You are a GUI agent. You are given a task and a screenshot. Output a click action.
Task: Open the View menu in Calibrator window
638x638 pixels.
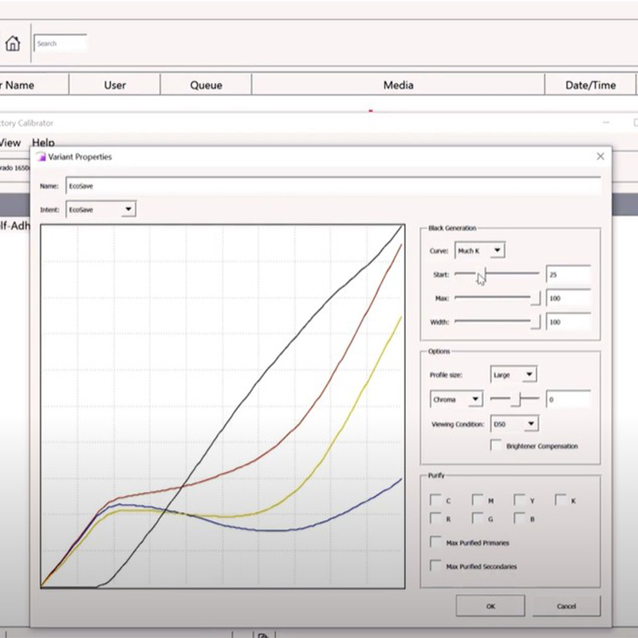10,143
